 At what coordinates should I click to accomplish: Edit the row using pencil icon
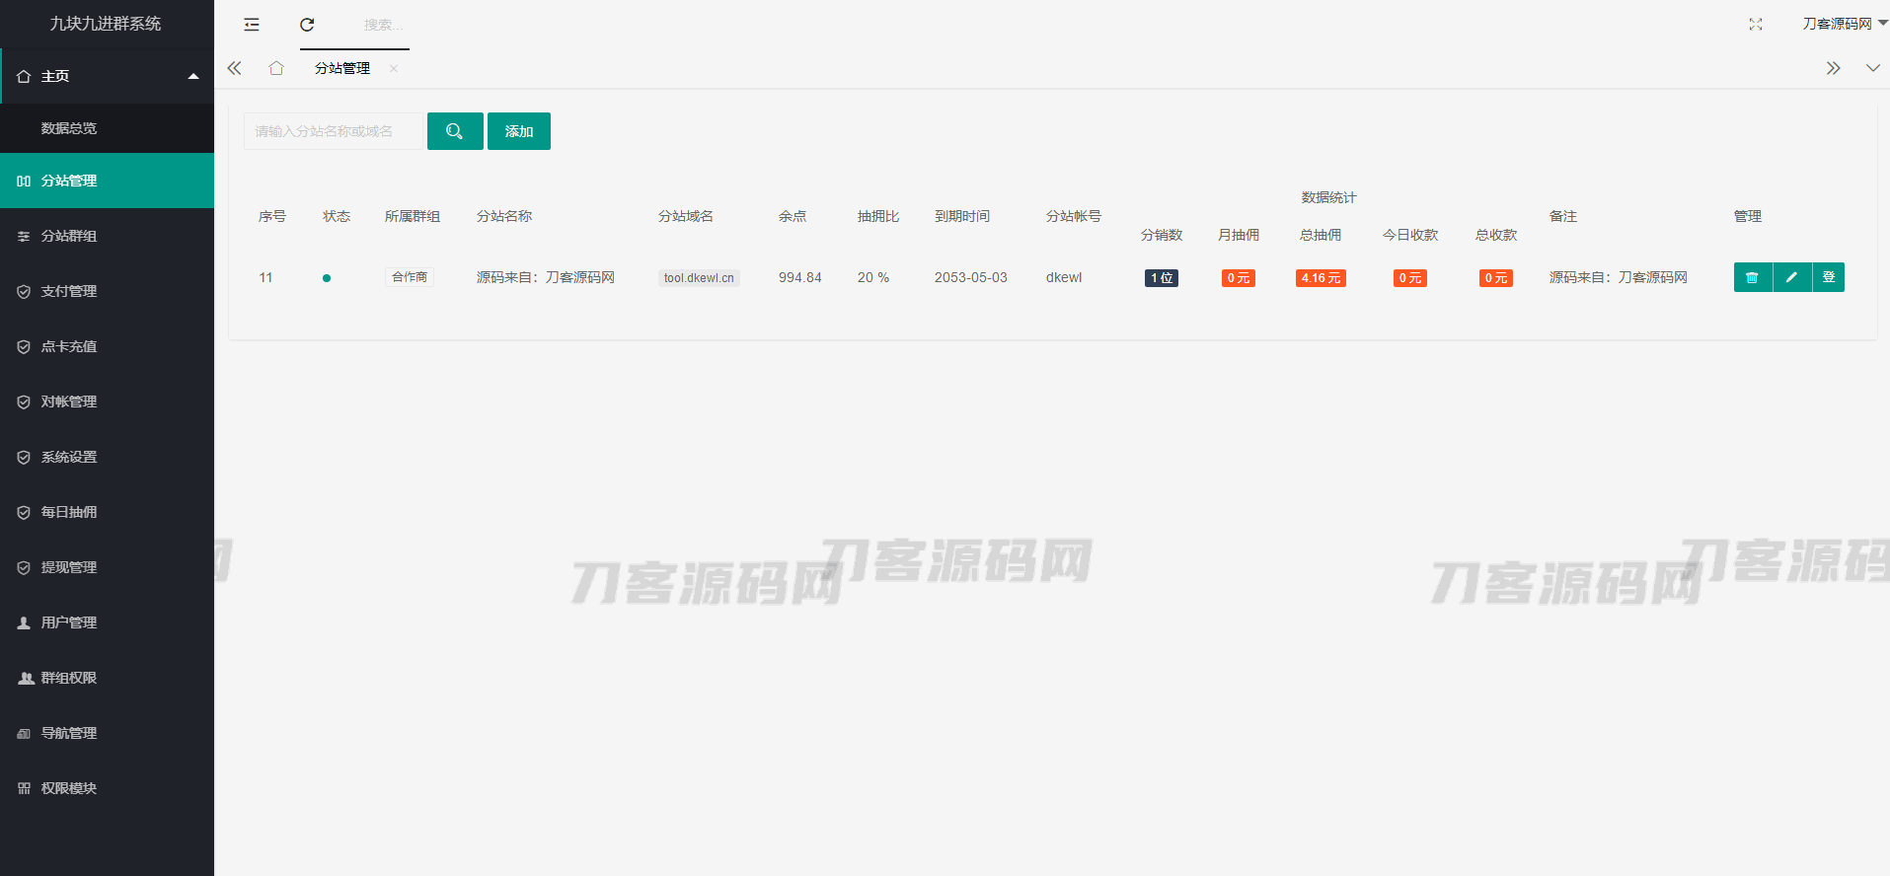coord(1791,277)
